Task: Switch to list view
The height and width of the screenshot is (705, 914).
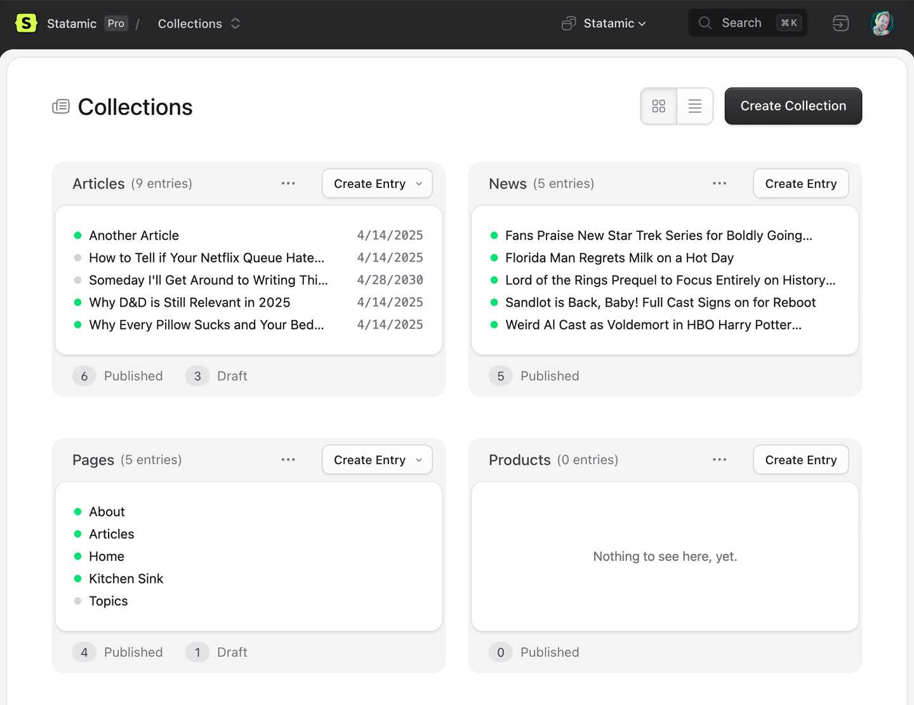Action: click(695, 106)
